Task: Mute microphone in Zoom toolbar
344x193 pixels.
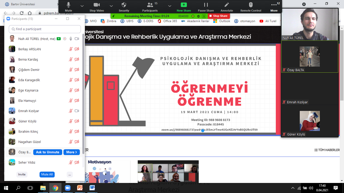Action: tap(69, 7)
